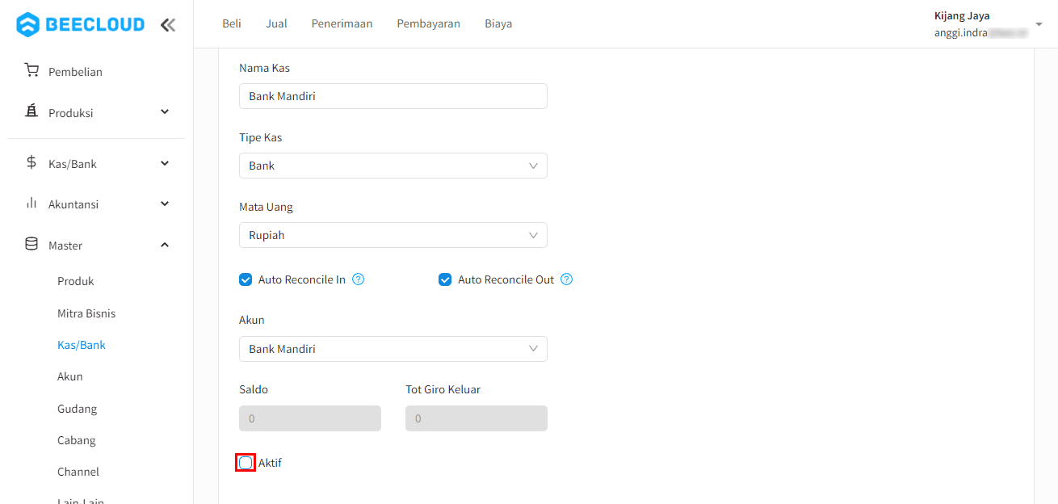Viewport: 1058px width, 504px height.
Task: Uncheck the Auto Reconcile In checkbox
Action: tap(246, 279)
